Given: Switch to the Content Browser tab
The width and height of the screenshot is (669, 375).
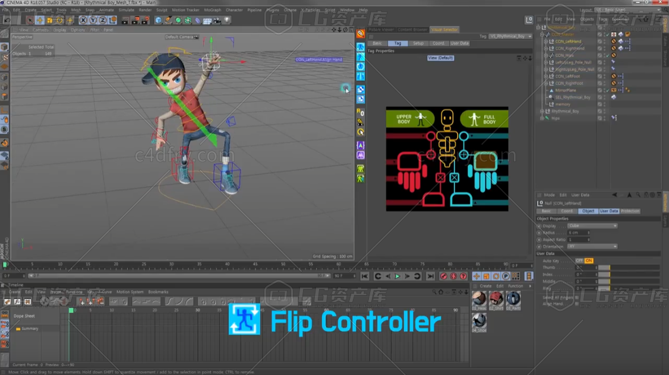Looking at the screenshot, I should tap(412, 30).
